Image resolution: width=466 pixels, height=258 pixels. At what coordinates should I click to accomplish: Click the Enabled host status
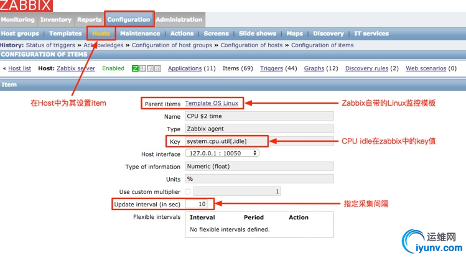point(113,68)
